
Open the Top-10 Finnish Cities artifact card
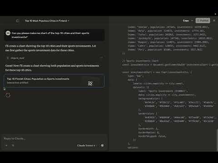point(54,81)
